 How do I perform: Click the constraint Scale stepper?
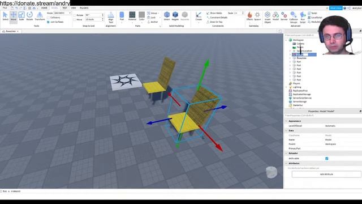tap(243, 13)
